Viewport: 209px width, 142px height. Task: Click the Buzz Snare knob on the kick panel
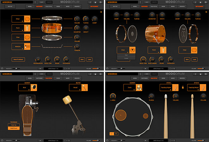152,59
